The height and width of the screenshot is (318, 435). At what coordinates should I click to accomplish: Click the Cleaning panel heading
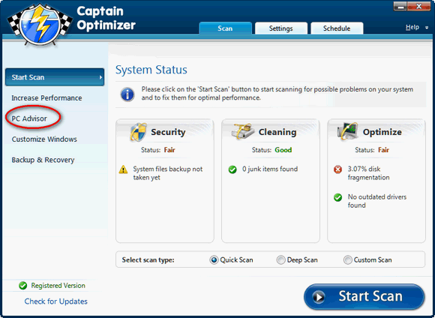pyautogui.click(x=277, y=132)
